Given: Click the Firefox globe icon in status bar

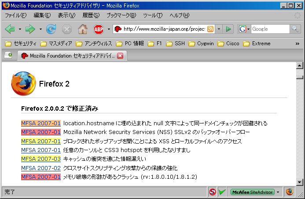Looking at the screenshot, I should (290, 192).
